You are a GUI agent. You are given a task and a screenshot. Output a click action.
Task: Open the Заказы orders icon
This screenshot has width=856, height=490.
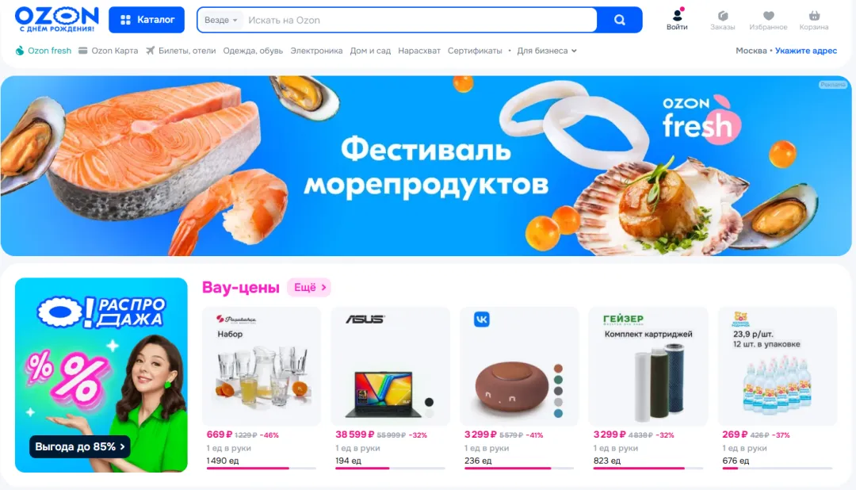pos(722,20)
